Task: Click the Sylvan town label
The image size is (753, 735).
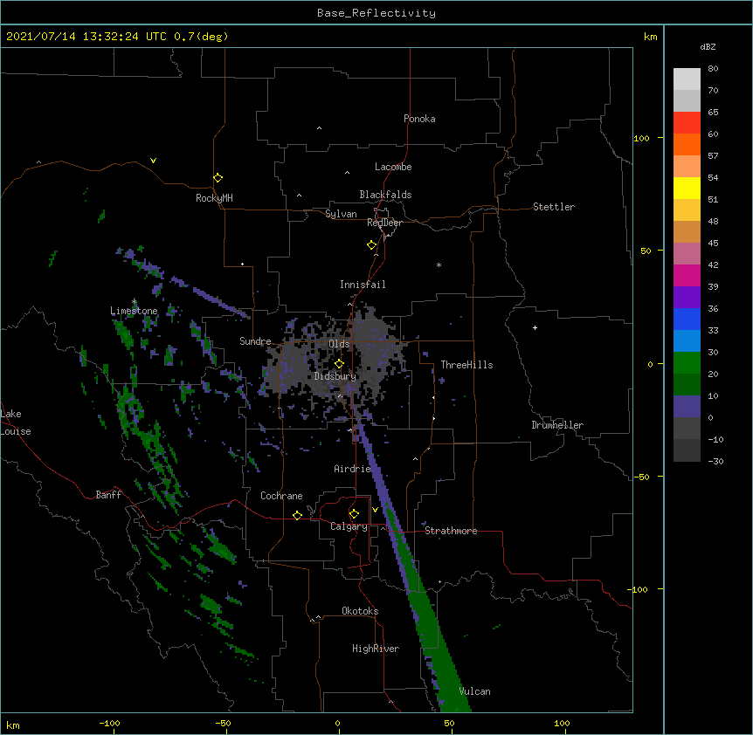Action: (x=341, y=214)
